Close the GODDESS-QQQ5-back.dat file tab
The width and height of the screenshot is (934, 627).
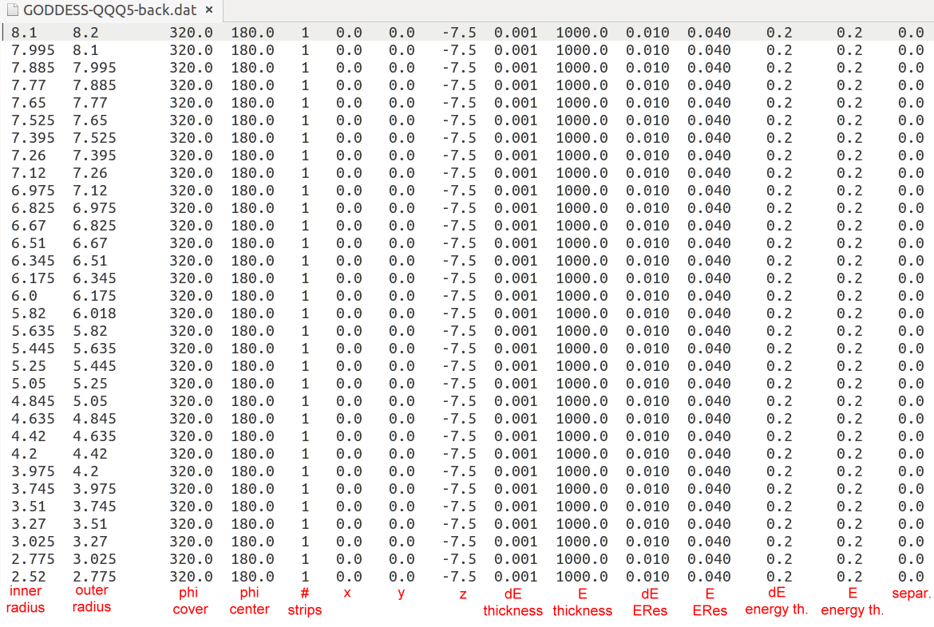pyautogui.click(x=208, y=11)
